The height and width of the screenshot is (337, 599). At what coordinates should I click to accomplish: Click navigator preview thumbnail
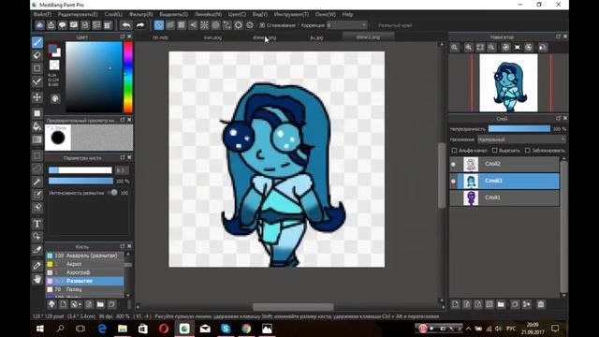(508, 83)
